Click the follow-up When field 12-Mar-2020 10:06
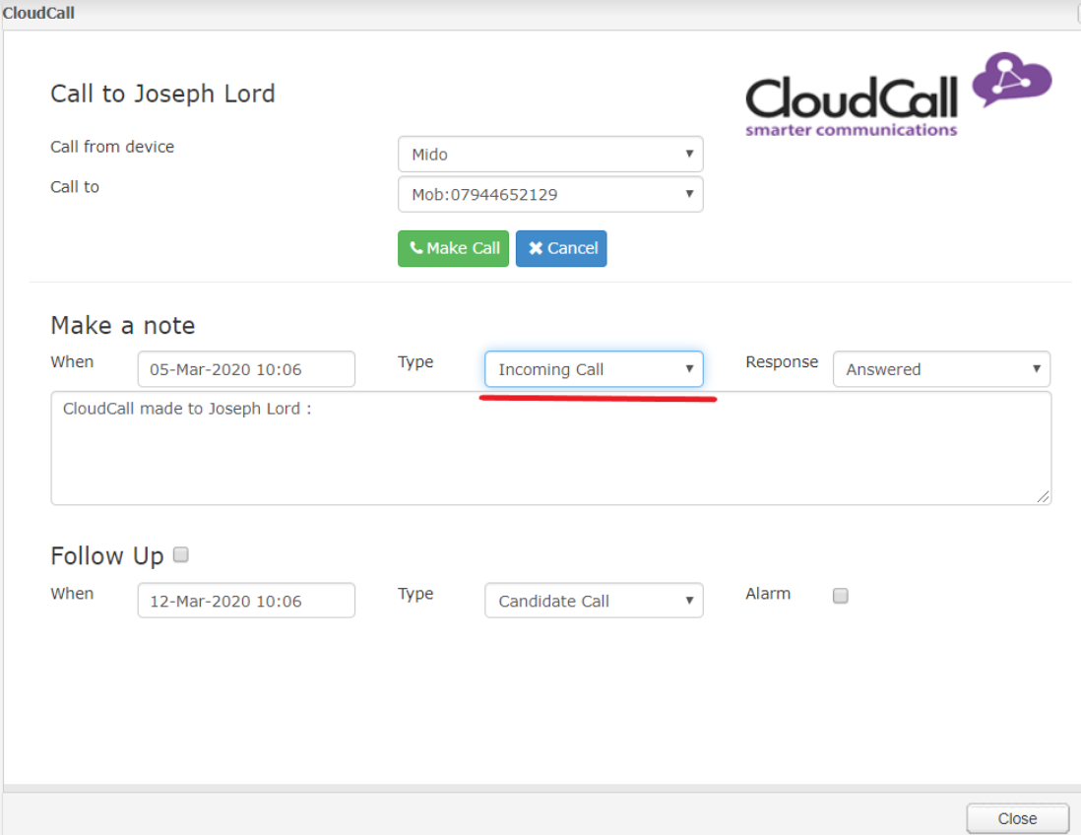Image resolution: width=1081 pixels, height=835 pixels. tap(246, 601)
